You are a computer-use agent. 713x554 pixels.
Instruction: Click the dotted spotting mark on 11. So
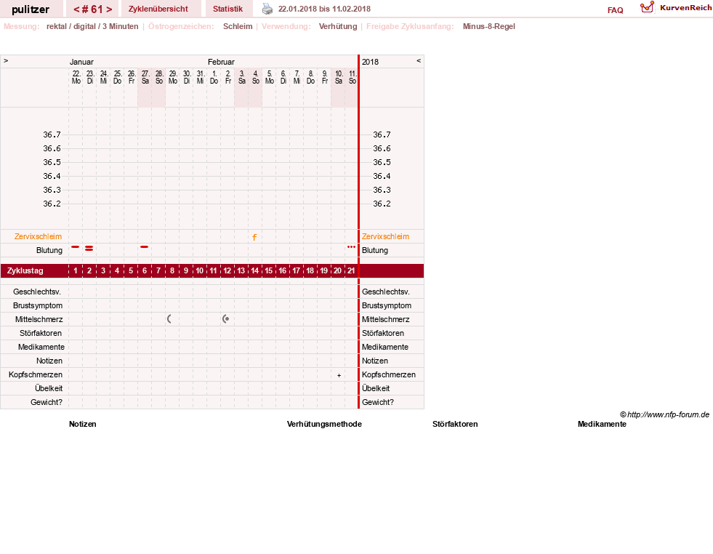point(351,247)
